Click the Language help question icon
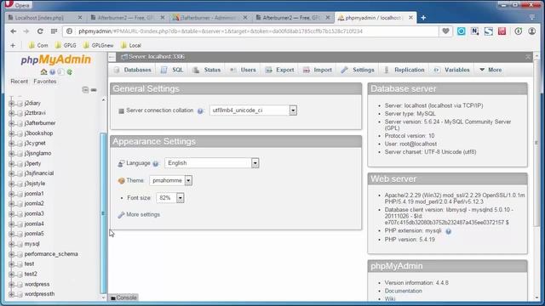This screenshot has width=545, height=306. point(155,163)
